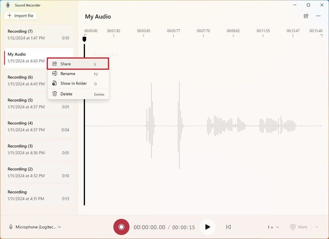Image resolution: width=329 pixels, height=239 pixels.
Task: Click the Import file button
Action: pyautogui.click(x=20, y=16)
